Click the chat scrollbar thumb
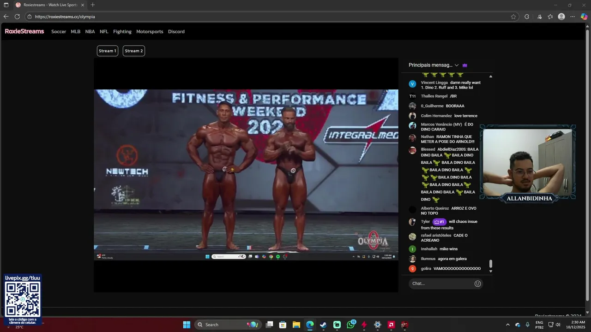This screenshot has width=591, height=332. pyautogui.click(x=491, y=264)
